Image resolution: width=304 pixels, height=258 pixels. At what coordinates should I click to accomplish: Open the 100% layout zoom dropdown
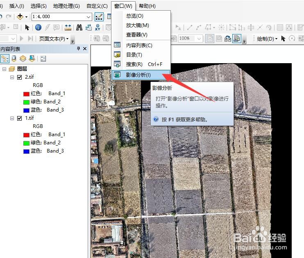[199, 39]
